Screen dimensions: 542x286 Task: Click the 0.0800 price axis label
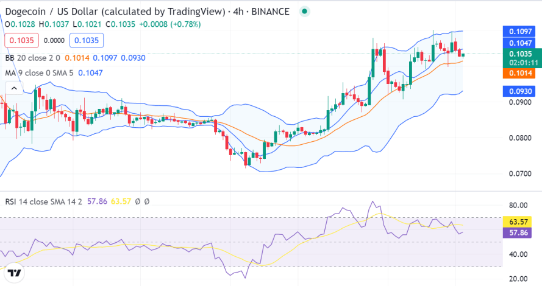point(520,138)
